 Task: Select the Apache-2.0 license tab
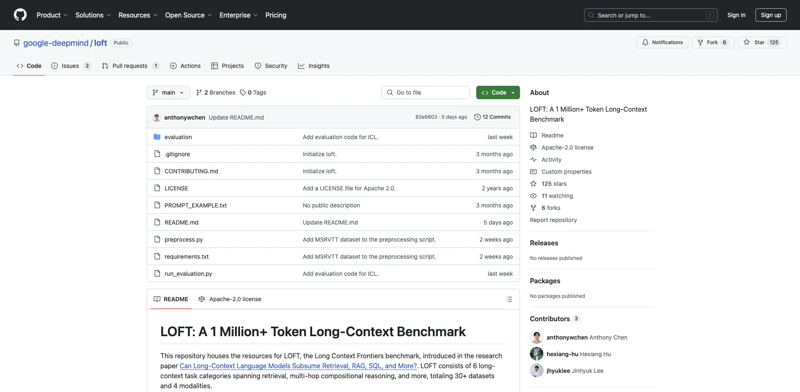pyautogui.click(x=230, y=299)
